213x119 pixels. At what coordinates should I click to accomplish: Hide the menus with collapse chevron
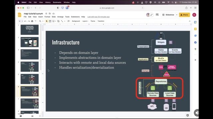[190, 21]
